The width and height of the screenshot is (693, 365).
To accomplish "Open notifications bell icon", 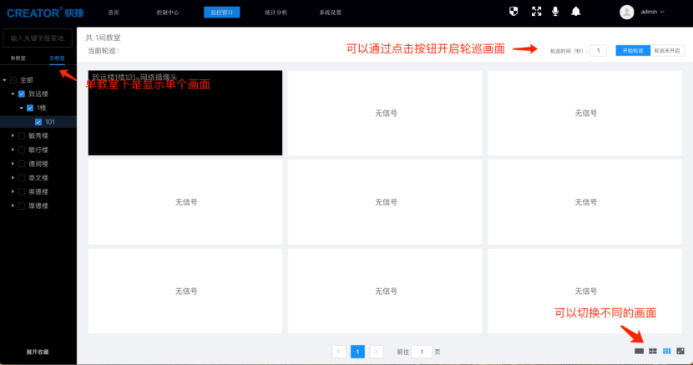I will pos(576,12).
